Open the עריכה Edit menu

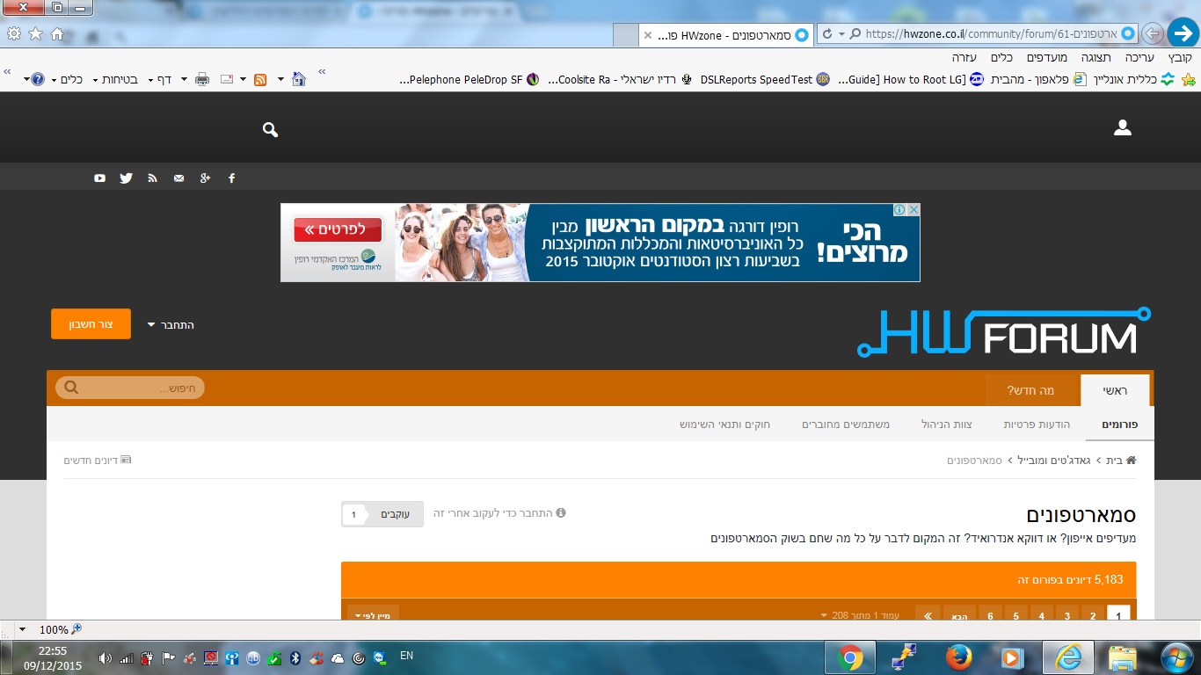[1139, 57]
